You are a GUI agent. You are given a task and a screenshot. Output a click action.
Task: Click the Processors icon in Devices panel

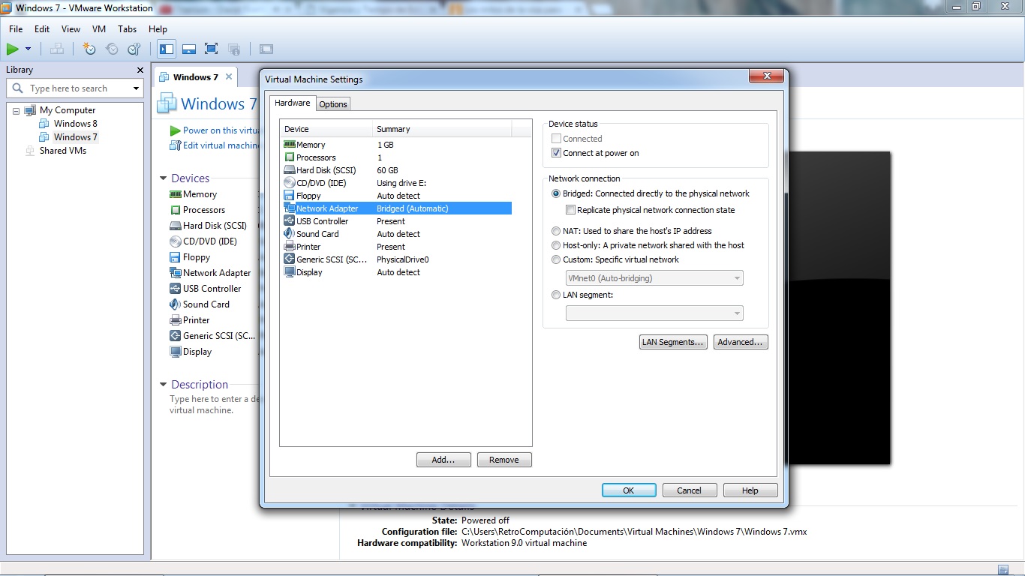click(x=176, y=210)
